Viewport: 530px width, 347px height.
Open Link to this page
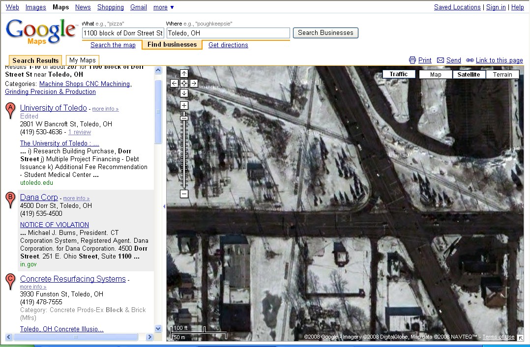tap(499, 60)
